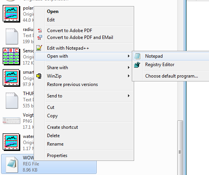This screenshot has height=175, width=209.
Task: Click the WinZip icon in the context menu
Action: (x=39, y=76)
